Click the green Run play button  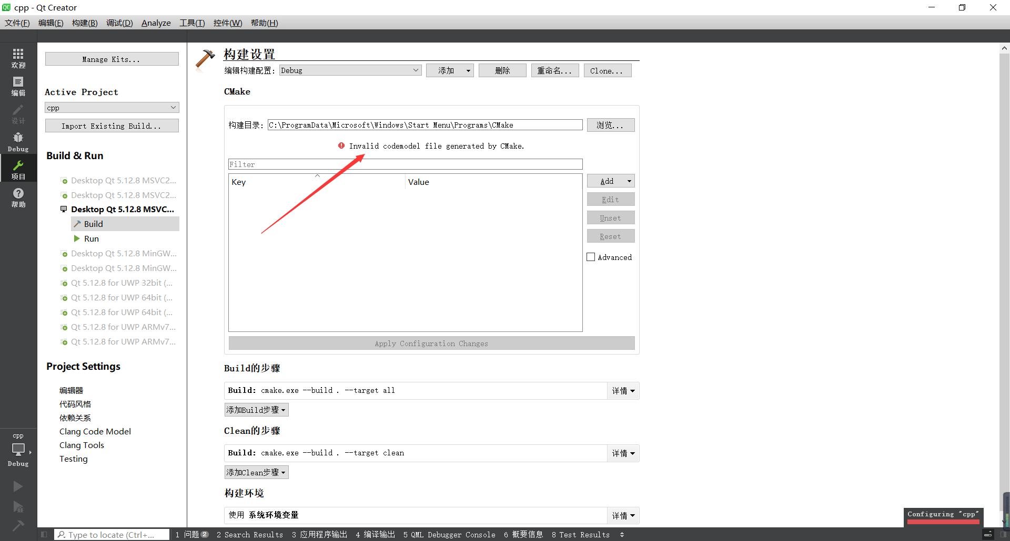(x=18, y=486)
